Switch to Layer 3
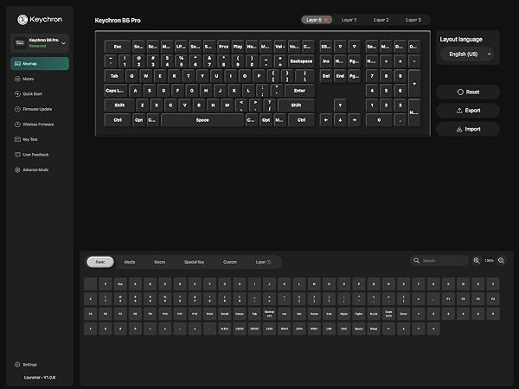 [x=413, y=20]
